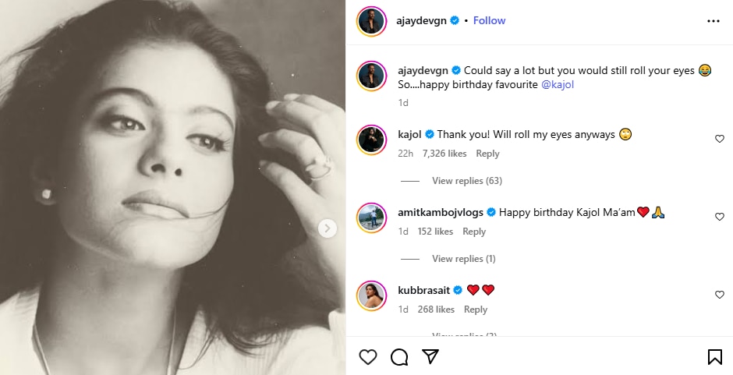Expand View replies (1) under amitkambojvlogs
This screenshot has width=733, height=375.
pos(463,259)
